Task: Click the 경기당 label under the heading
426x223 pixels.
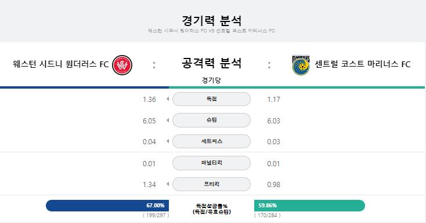Action: (x=211, y=81)
